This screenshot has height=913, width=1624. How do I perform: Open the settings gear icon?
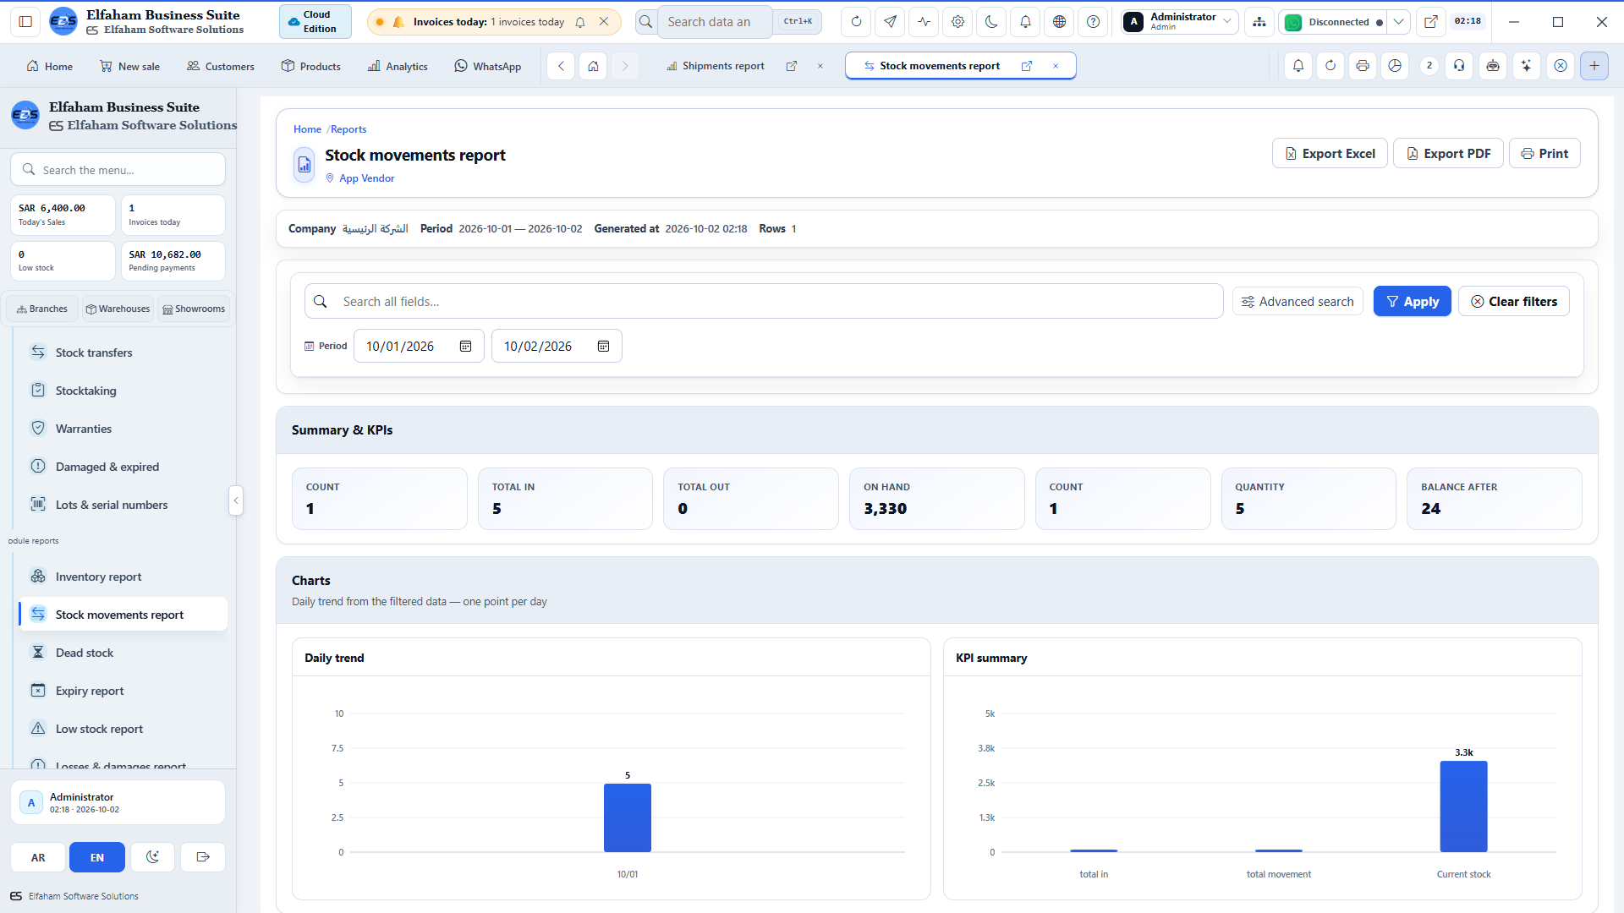point(957,22)
